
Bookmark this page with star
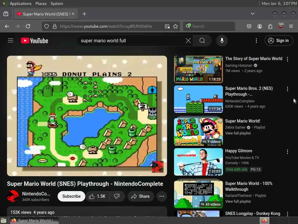175,26
